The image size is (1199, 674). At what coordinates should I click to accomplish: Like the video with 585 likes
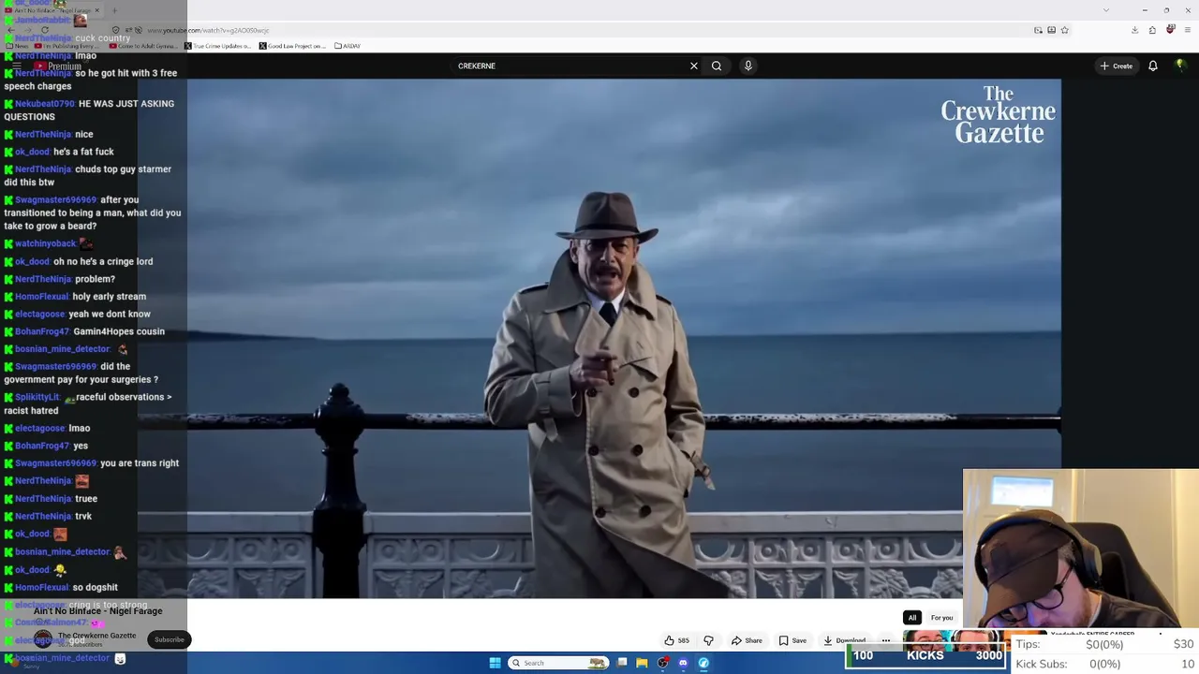[x=676, y=640]
